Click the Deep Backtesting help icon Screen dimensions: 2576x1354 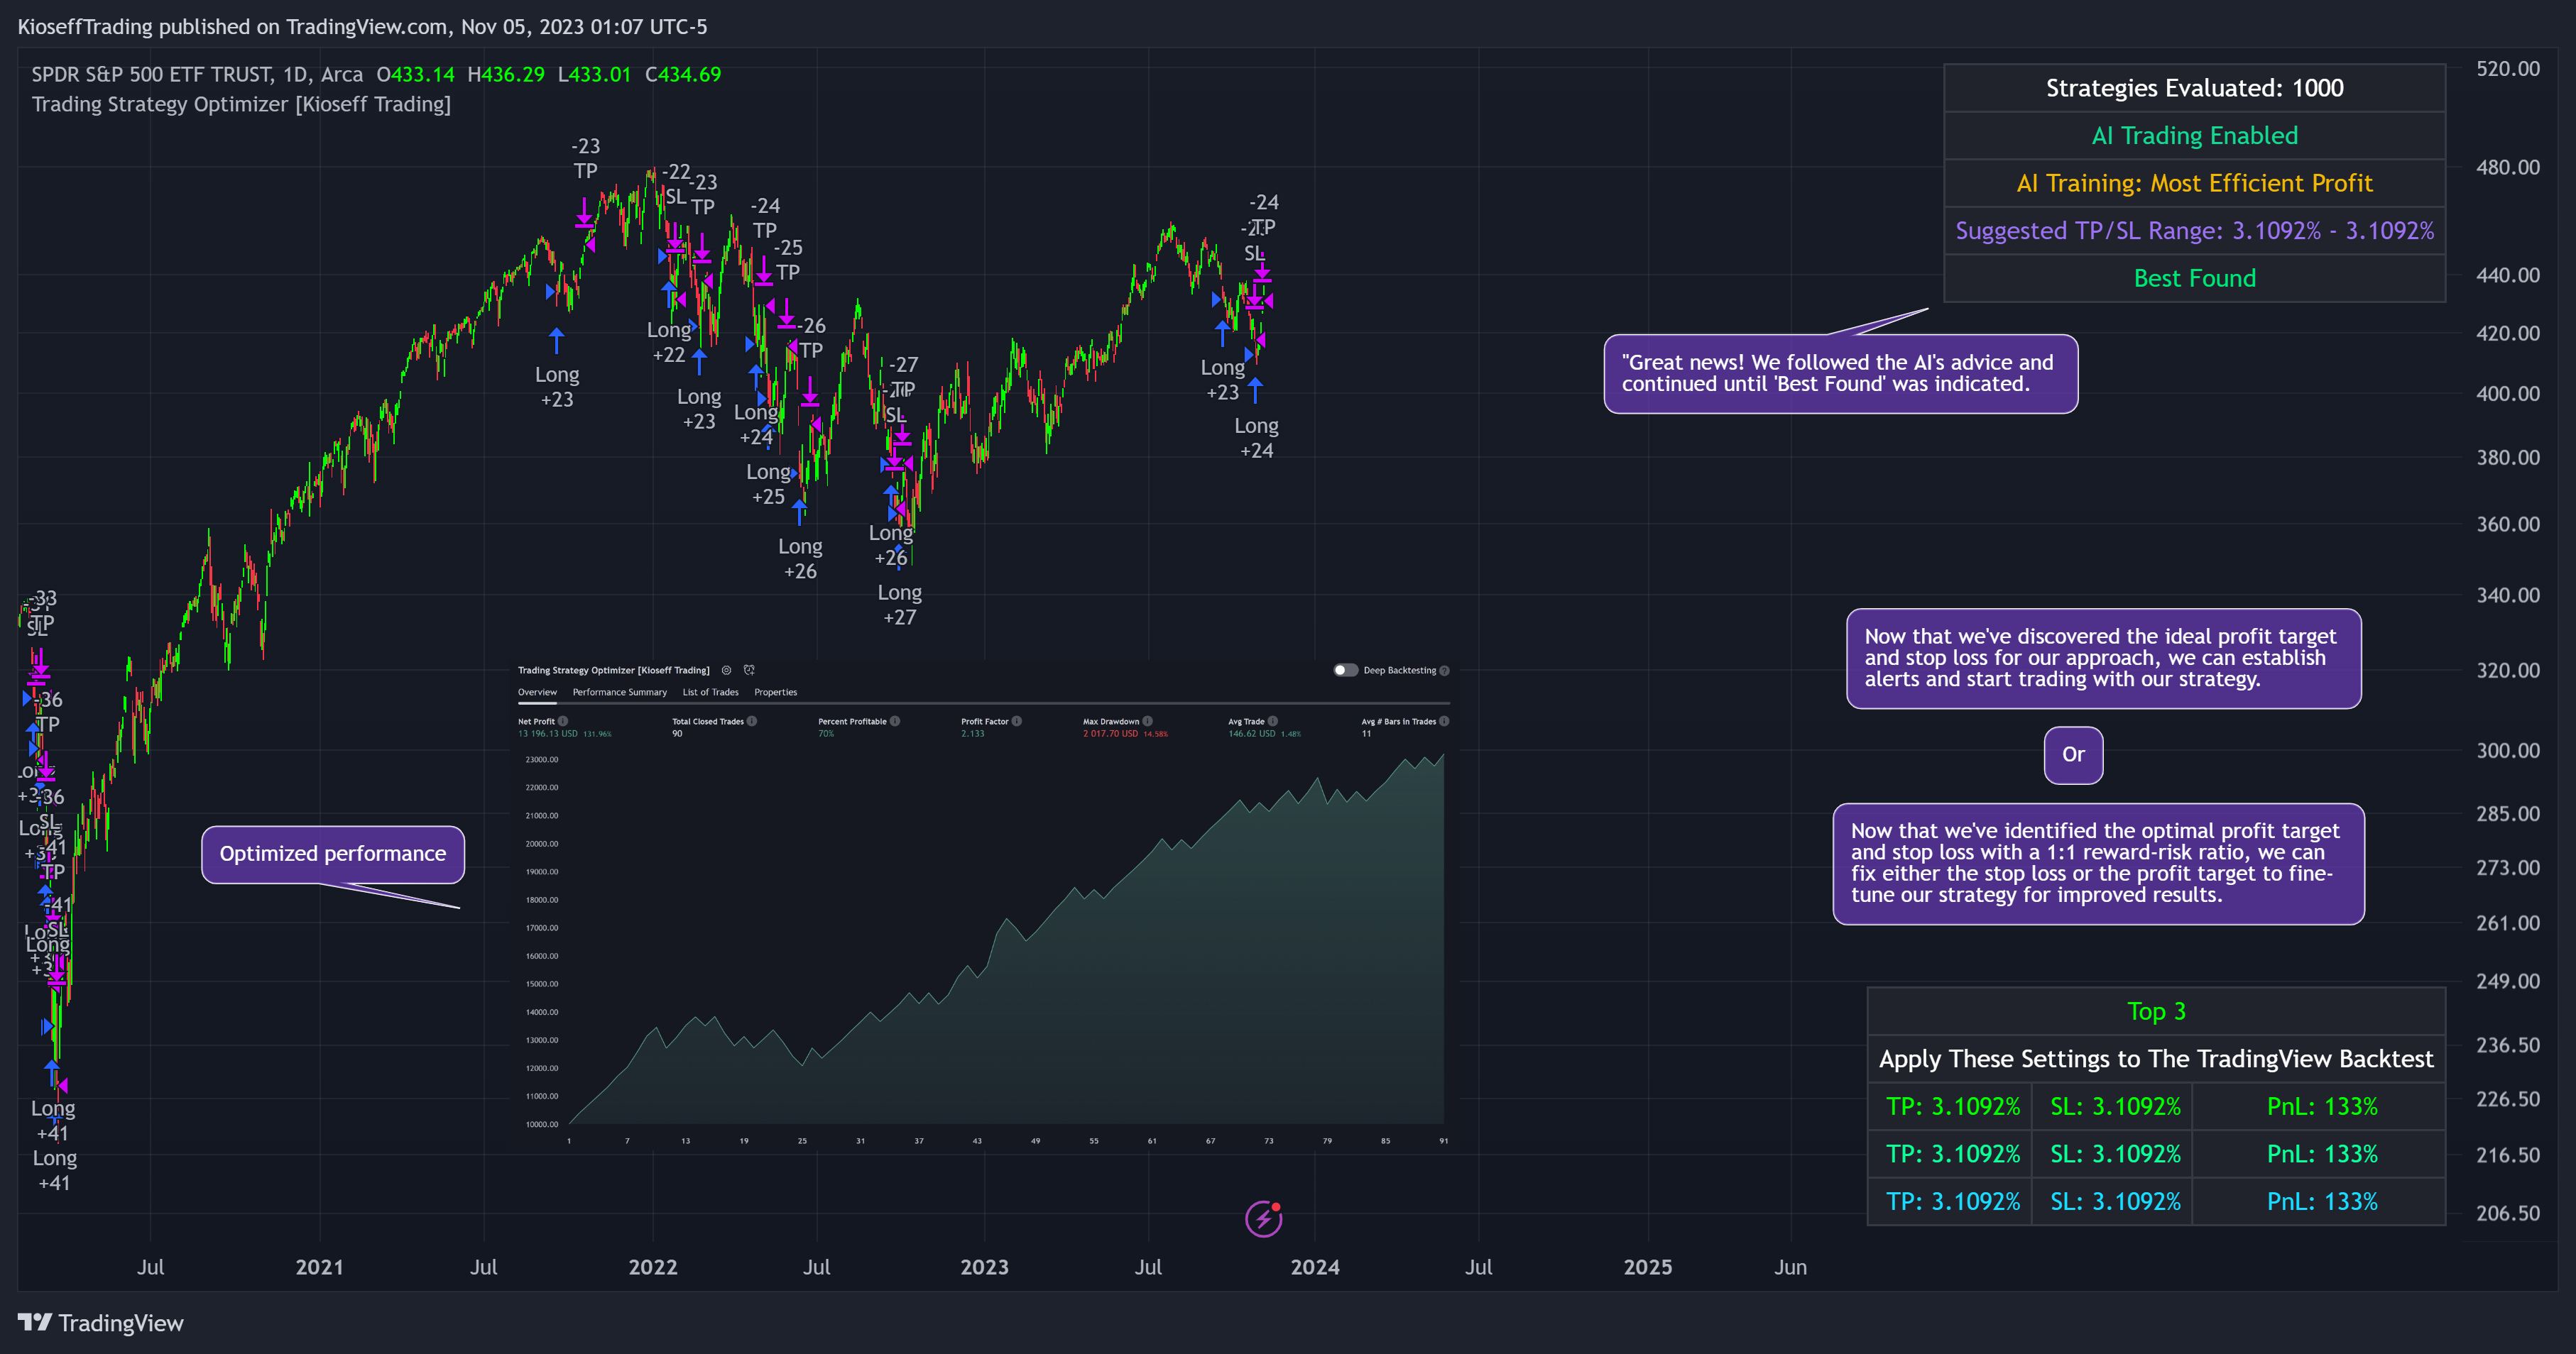click(1444, 671)
